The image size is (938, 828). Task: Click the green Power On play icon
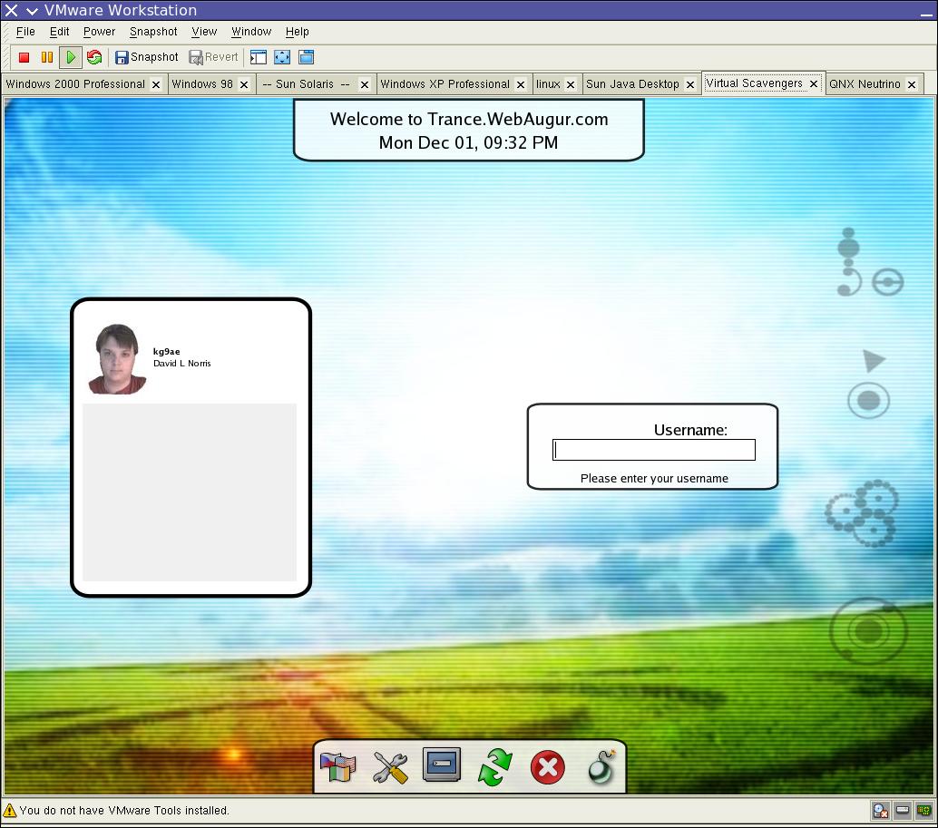[71, 57]
